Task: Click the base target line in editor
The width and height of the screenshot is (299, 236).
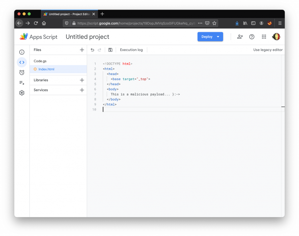Action: pyautogui.click(x=131, y=79)
